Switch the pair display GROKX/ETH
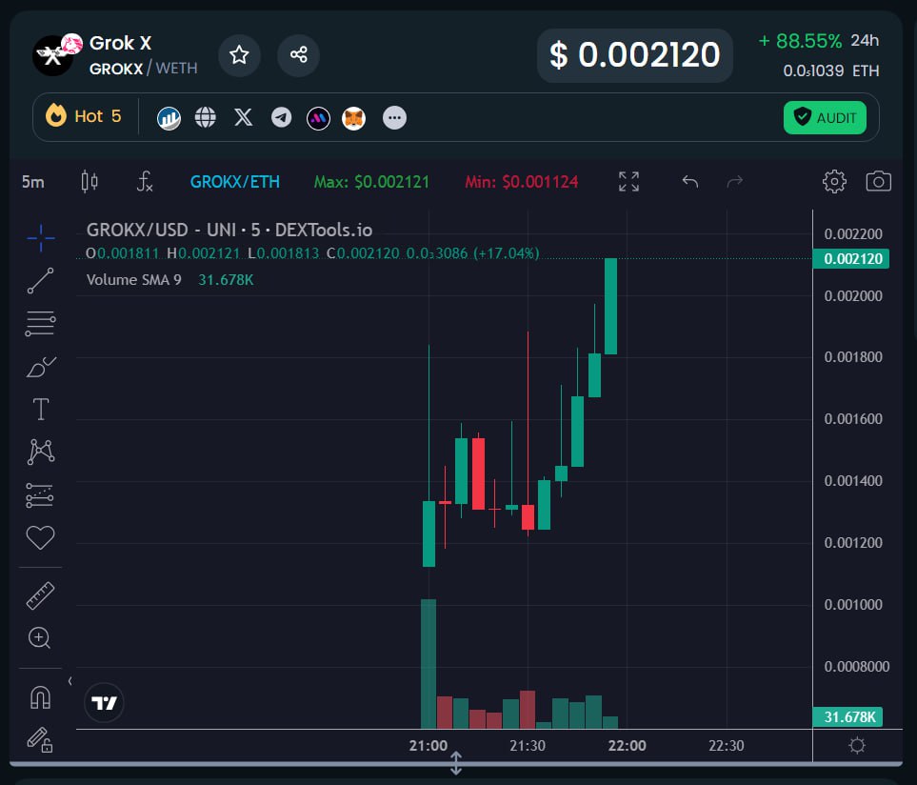The height and width of the screenshot is (785, 917). (x=235, y=182)
